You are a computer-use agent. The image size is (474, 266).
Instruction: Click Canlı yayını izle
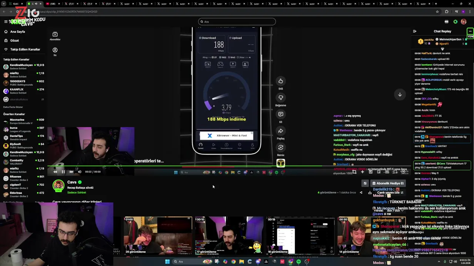pos(390,192)
